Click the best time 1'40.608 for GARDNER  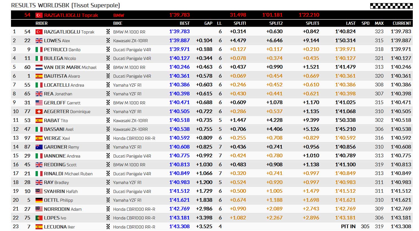pos(179,147)
